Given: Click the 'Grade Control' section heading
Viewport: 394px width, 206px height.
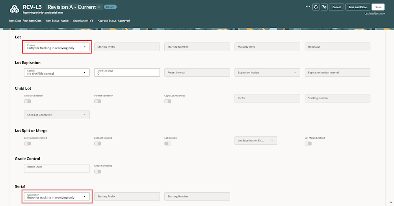Looking at the screenshot, I should pyautogui.click(x=28, y=159).
